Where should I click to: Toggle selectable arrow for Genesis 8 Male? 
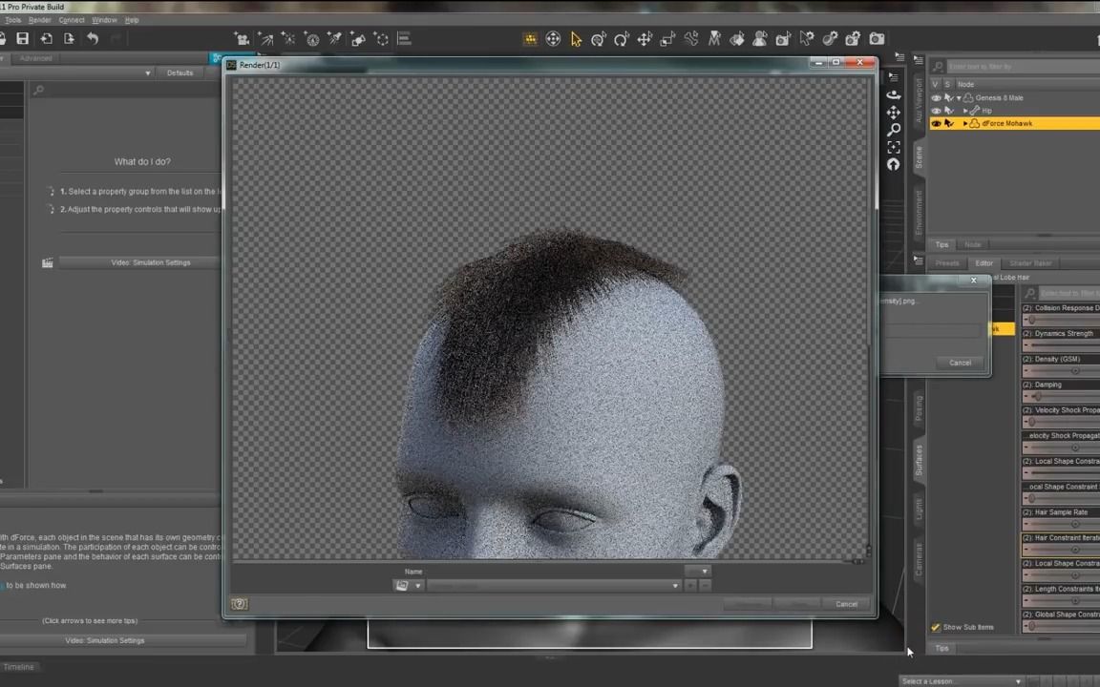tap(948, 98)
